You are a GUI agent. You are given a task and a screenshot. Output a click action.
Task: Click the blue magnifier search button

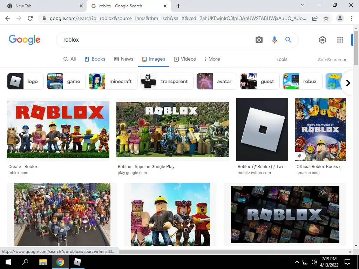coord(288,40)
